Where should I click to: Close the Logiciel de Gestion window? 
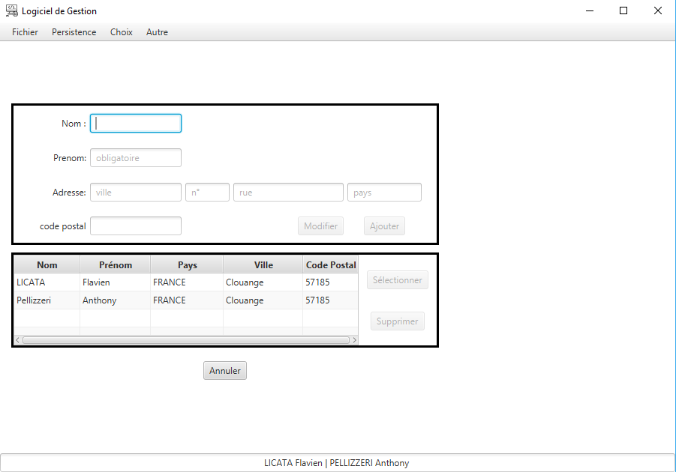click(x=658, y=10)
